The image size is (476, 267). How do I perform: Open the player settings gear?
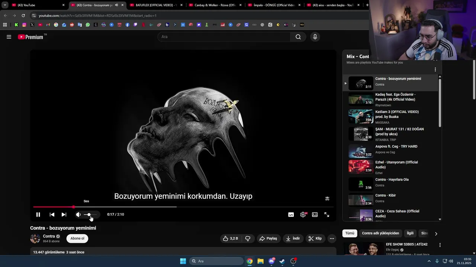303,215
